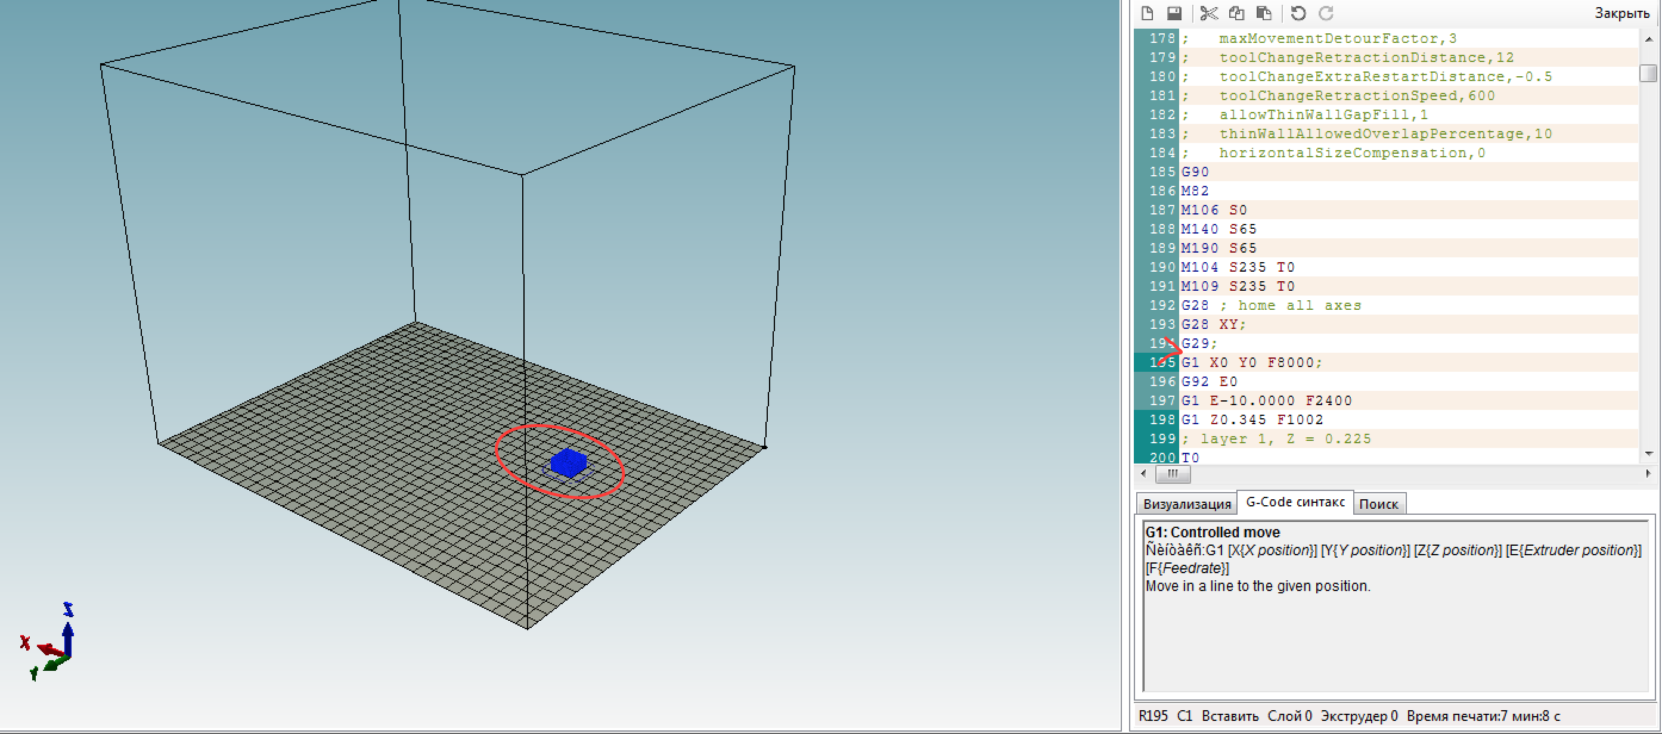Viewport: 1662px width, 734px height.
Task: Select line G28 ; home all axes
Action: (x=1270, y=306)
